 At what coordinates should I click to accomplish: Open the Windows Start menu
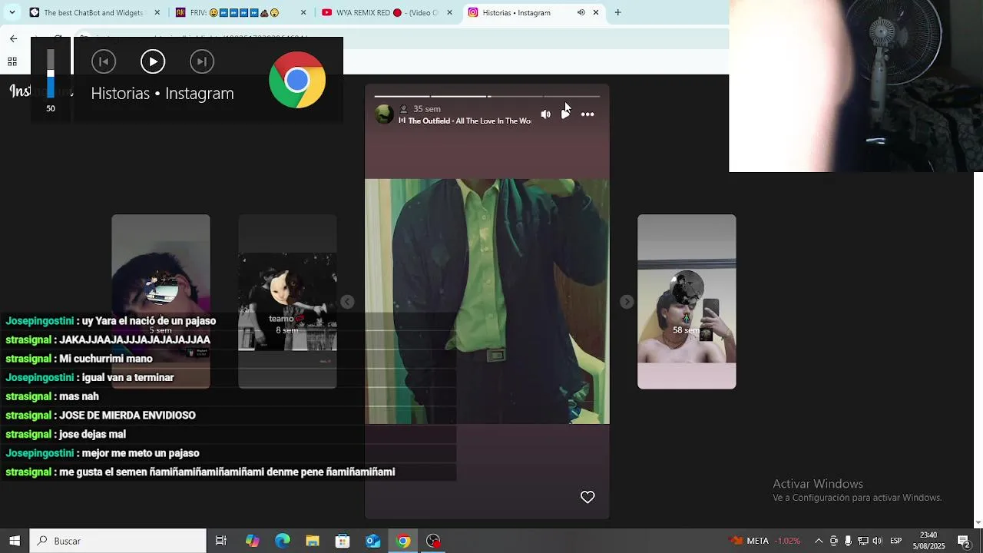point(14,541)
